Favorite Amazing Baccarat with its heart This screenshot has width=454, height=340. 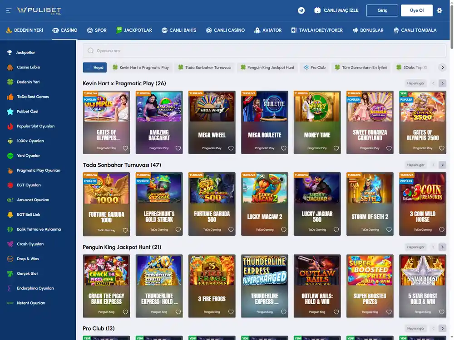[178, 148]
